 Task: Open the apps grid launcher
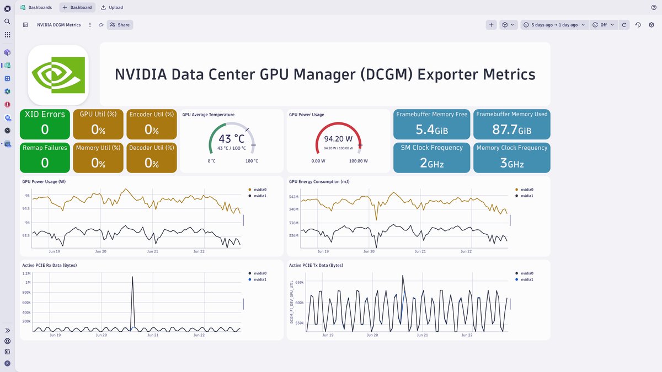7,34
